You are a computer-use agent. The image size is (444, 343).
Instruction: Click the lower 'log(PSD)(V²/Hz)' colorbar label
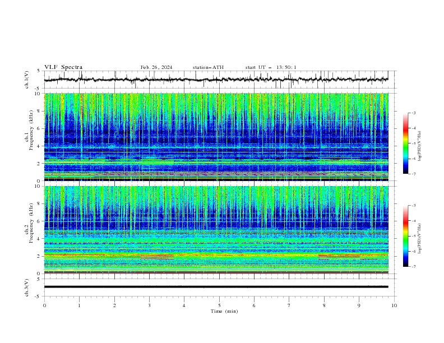[420, 239]
